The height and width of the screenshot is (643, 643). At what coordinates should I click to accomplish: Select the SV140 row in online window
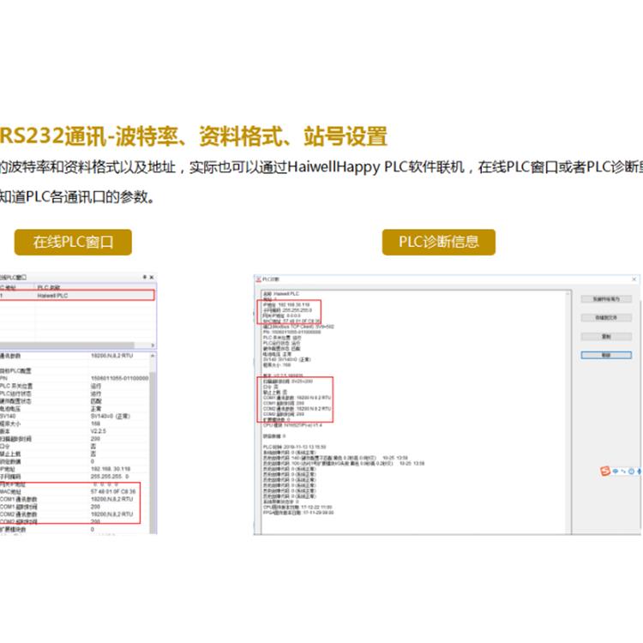click(74, 416)
